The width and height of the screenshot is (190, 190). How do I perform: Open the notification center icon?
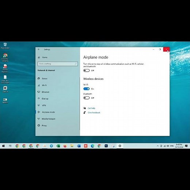[186, 146]
